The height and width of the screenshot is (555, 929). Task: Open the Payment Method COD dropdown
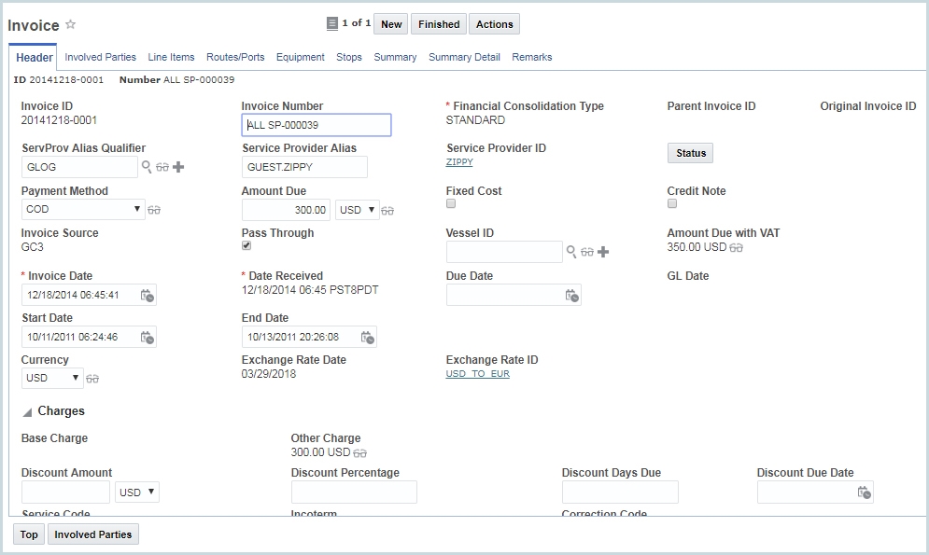(83, 210)
